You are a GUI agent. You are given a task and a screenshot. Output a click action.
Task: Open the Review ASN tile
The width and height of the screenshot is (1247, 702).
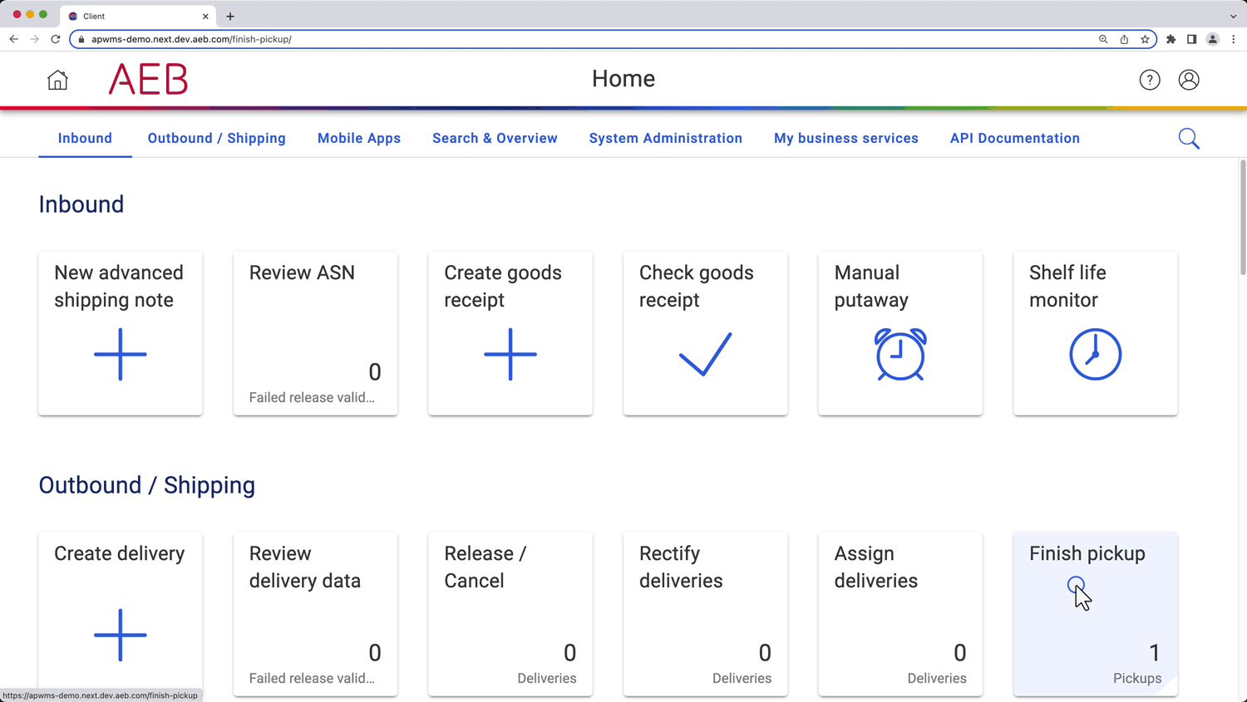click(314, 332)
